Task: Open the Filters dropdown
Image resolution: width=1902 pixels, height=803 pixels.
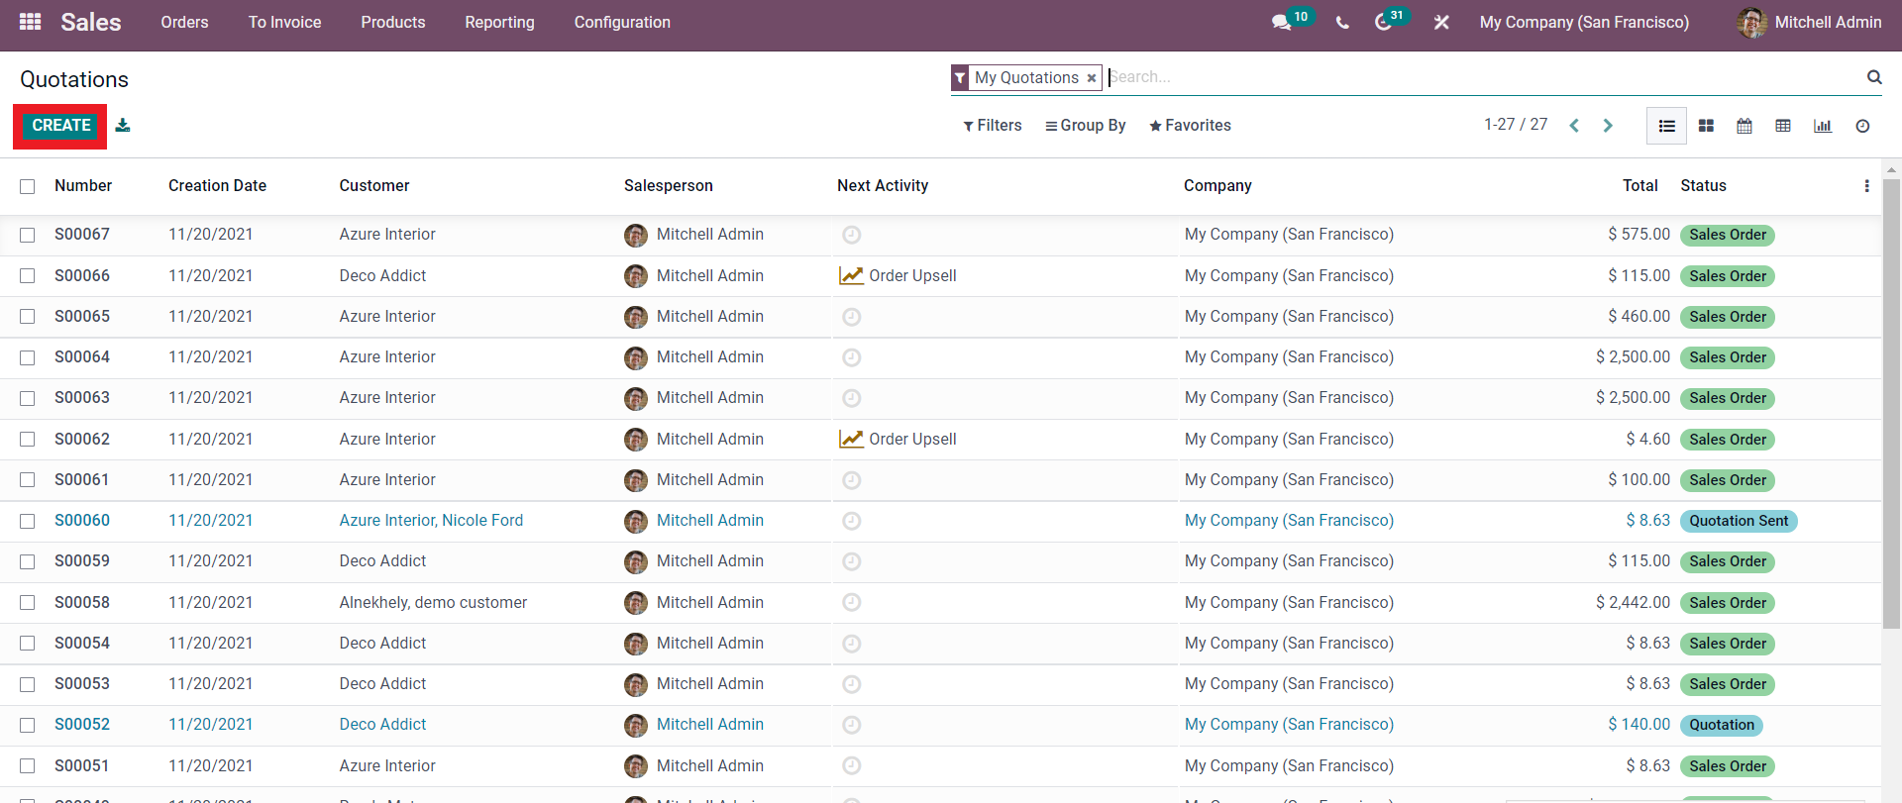Action: click(993, 126)
